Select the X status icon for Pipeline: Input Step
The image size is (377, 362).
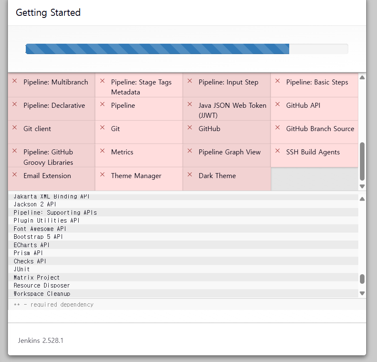[x=190, y=81]
